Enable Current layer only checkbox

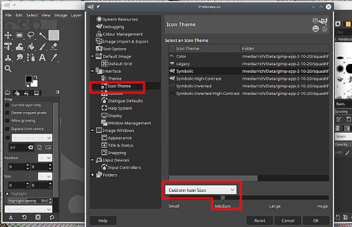click(7, 105)
